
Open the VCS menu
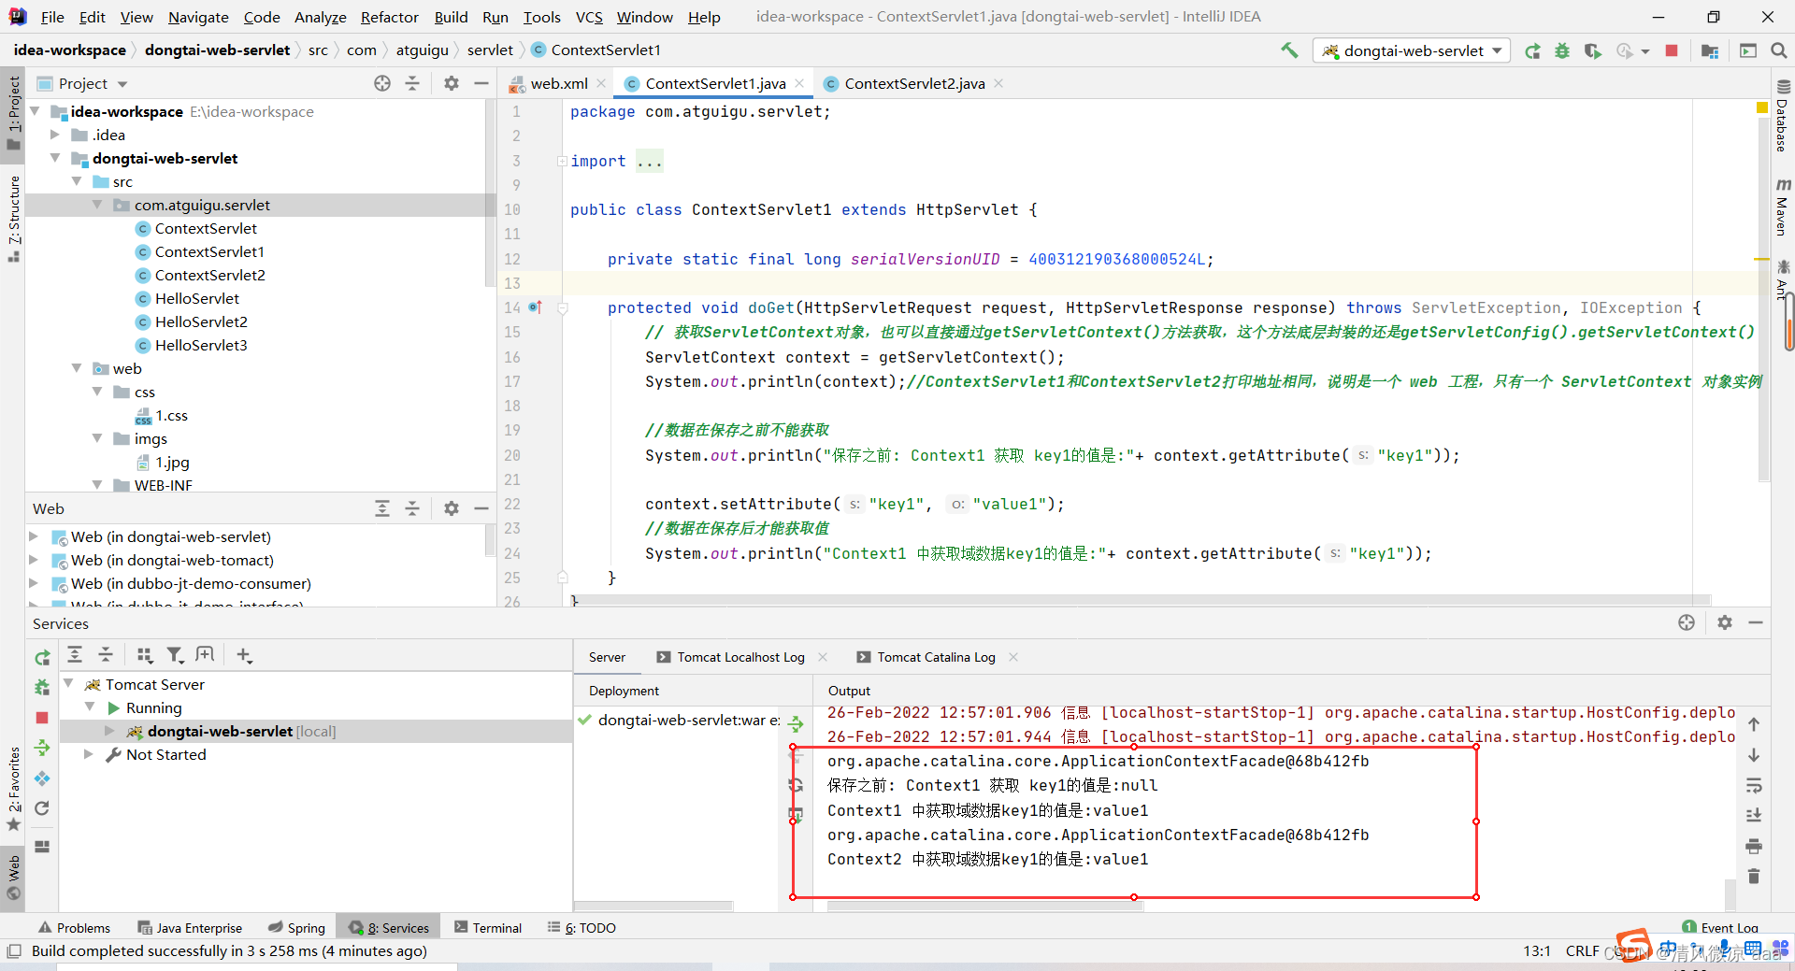pyautogui.click(x=589, y=17)
